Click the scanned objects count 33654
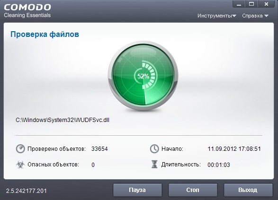The image size is (278, 200). coord(99,149)
